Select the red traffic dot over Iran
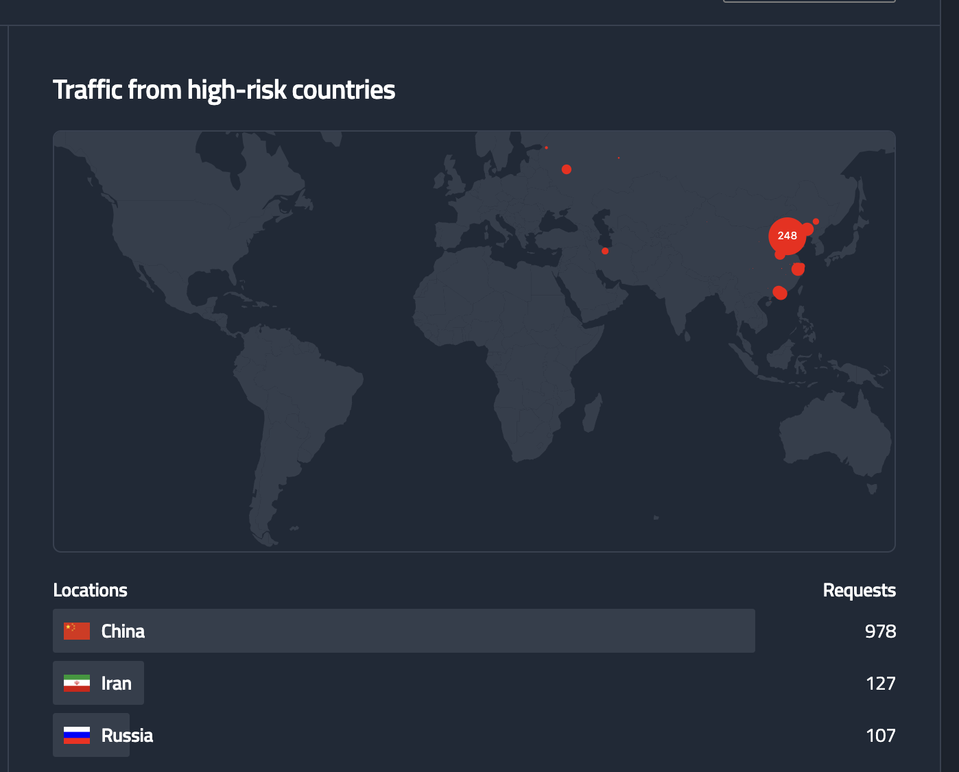The width and height of the screenshot is (959, 772). click(x=605, y=251)
